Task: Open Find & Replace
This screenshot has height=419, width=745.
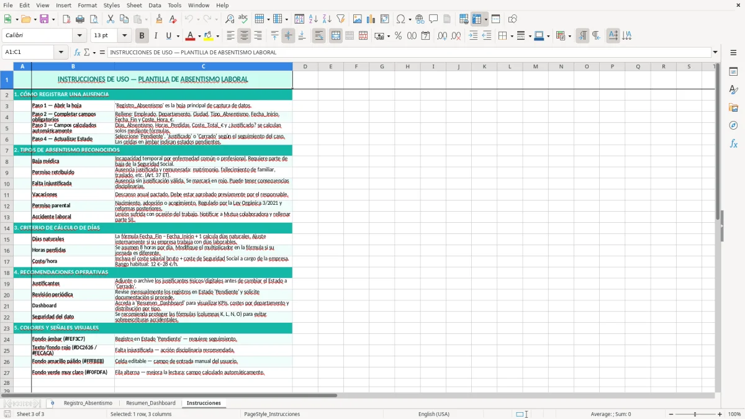Action: 230,19
